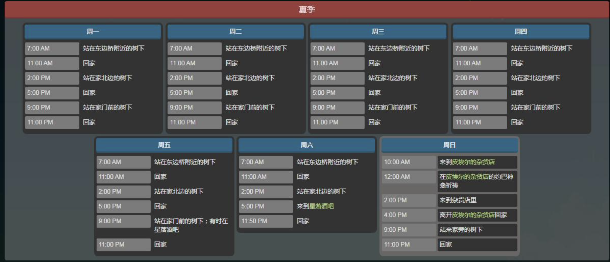Screen dimensions: 610x262
Task: Select Monday's 7:00 AM time cell
Action: click(x=52, y=49)
